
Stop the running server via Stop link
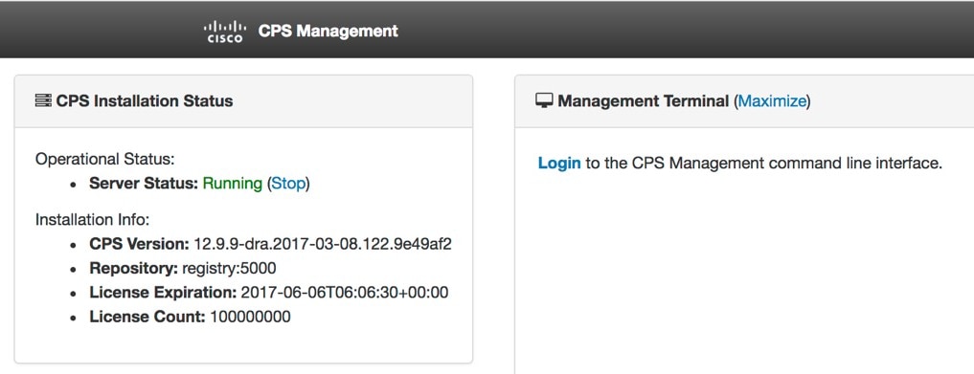point(288,184)
